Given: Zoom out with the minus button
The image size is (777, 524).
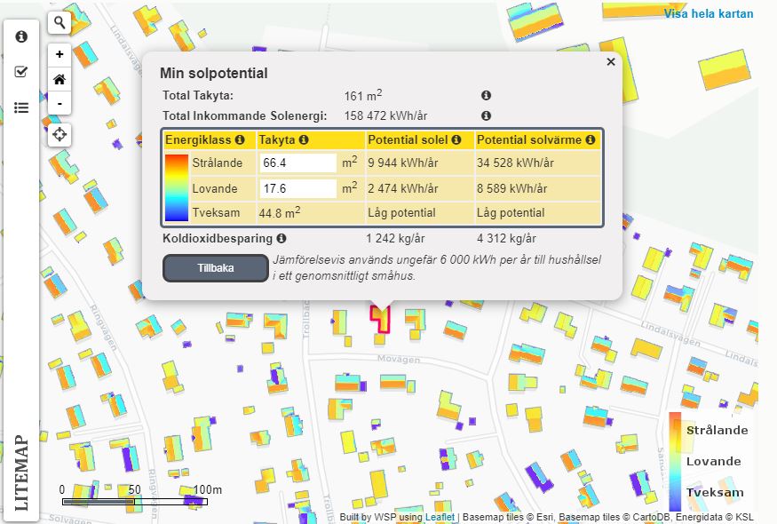Looking at the screenshot, I should point(59,103).
